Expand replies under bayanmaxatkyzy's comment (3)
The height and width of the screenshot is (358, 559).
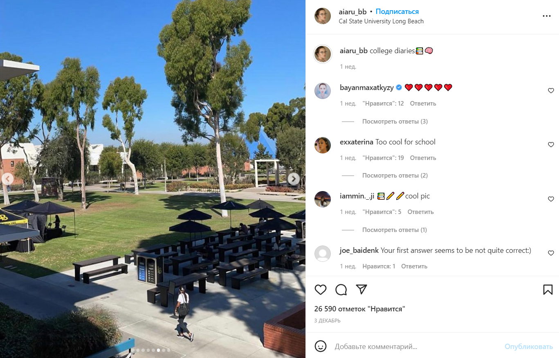pos(395,122)
